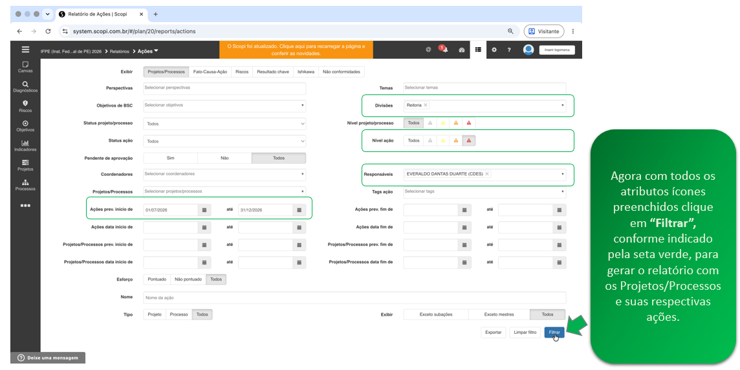
Task: Switch to the Ishikawa tab
Action: click(306, 72)
